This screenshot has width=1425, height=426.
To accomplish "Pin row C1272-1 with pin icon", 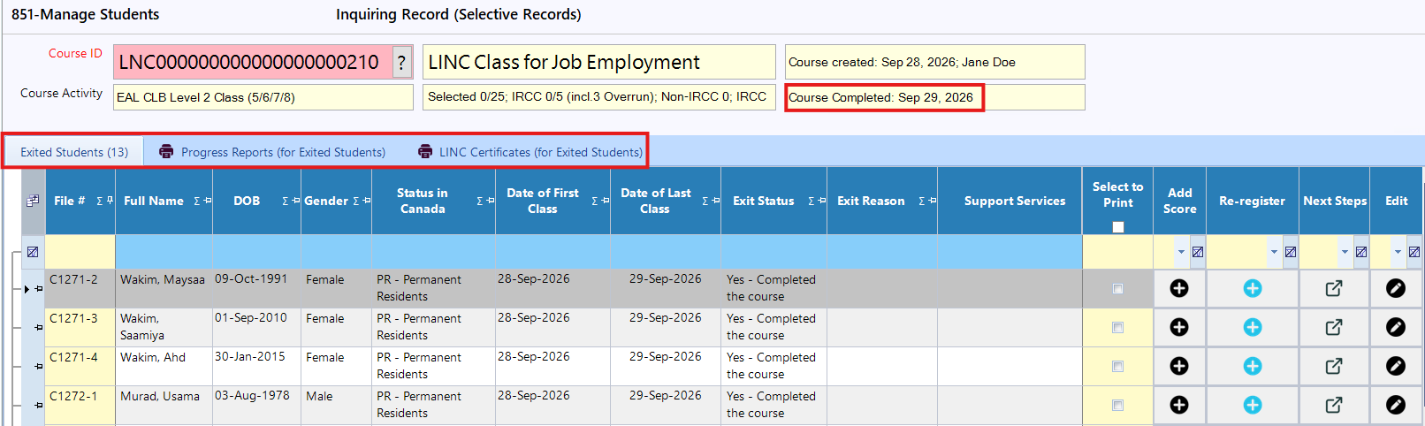I will (39, 406).
